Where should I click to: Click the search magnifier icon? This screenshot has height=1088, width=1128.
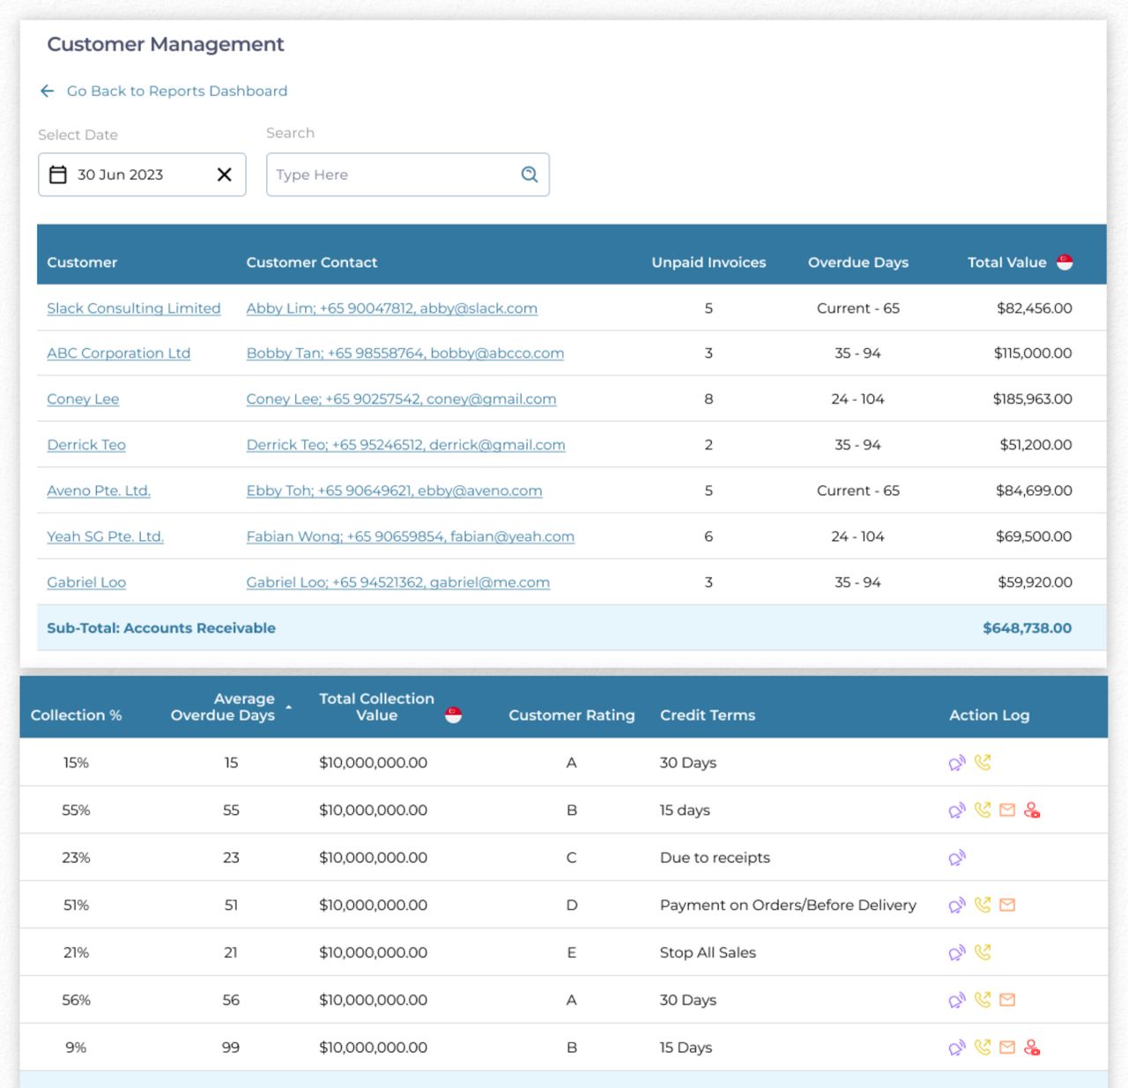tap(529, 174)
